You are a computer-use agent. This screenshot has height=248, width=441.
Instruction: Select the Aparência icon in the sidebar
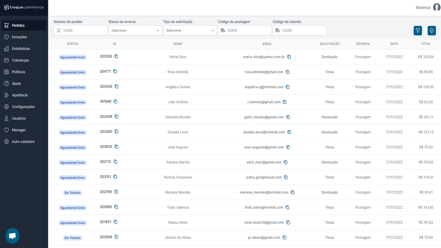coord(6,95)
